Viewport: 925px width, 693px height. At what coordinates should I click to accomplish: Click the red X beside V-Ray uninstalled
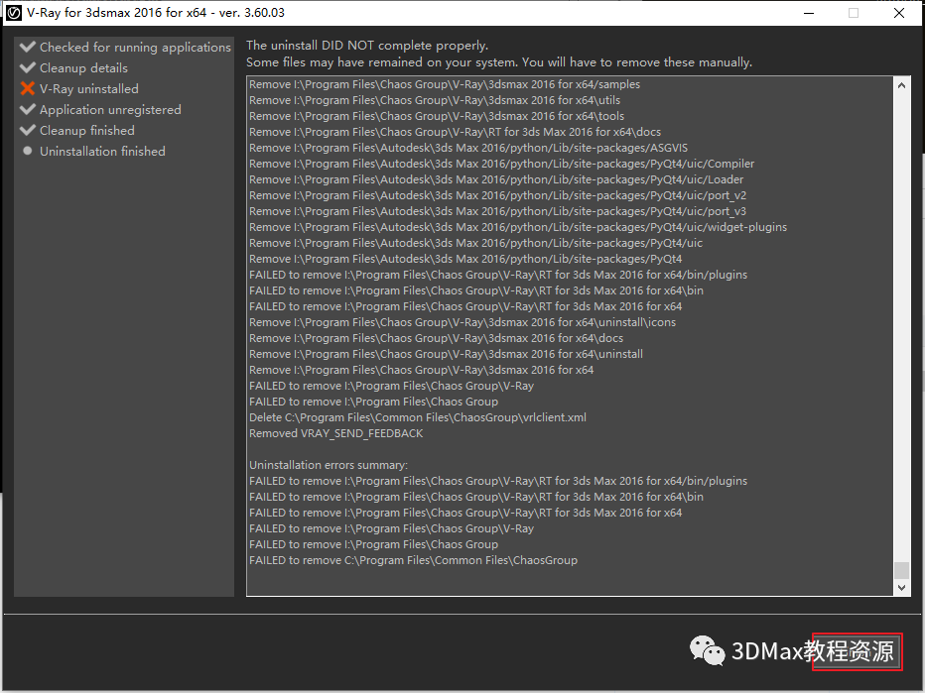tap(27, 88)
